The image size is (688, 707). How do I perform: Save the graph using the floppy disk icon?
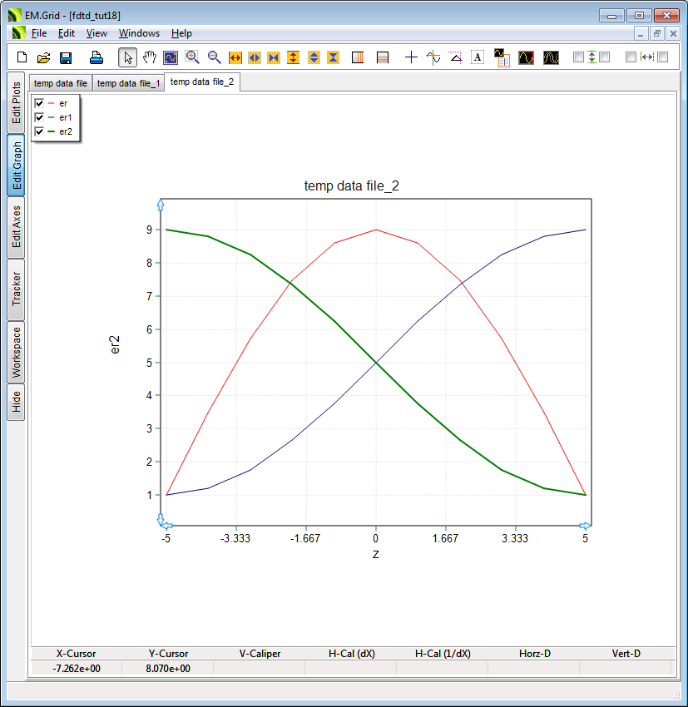[x=66, y=57]
